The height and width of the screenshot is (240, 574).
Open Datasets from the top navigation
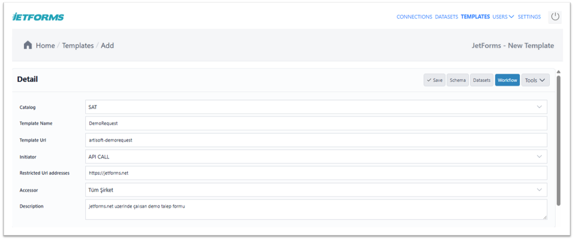tap(446, 17)
